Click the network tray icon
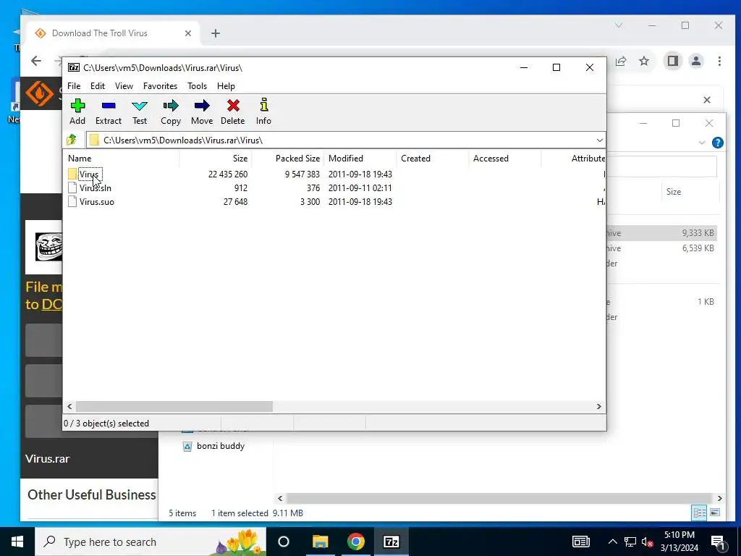This screenshot has width=741, height=556. click(x=630, y=542)
